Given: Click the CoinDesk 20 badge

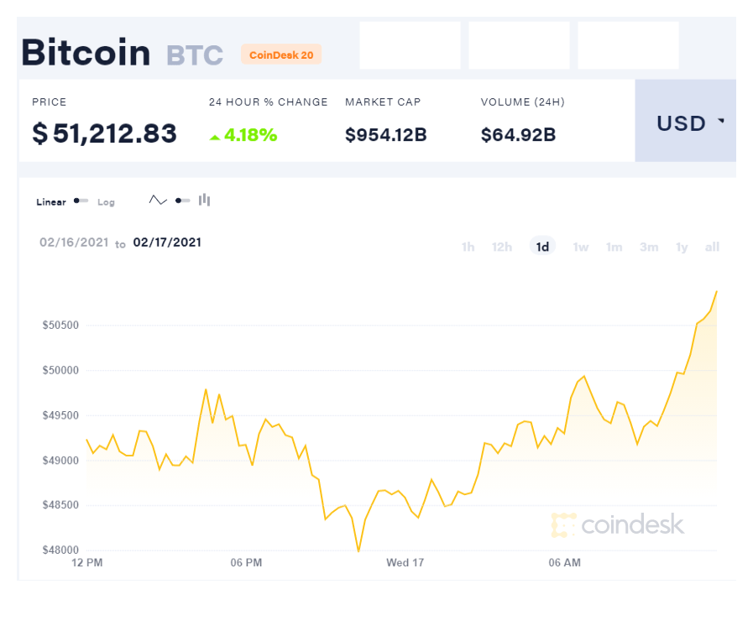Looking at the screenshot, I should click(x=281, y=55).
